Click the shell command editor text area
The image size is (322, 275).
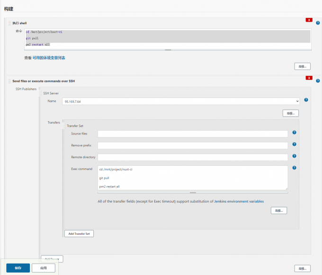click(168, 39)
